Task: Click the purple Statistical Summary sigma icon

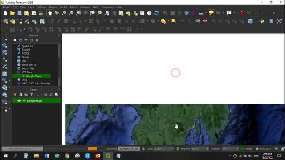Action: pyautogui.click(x=194, y=13)
